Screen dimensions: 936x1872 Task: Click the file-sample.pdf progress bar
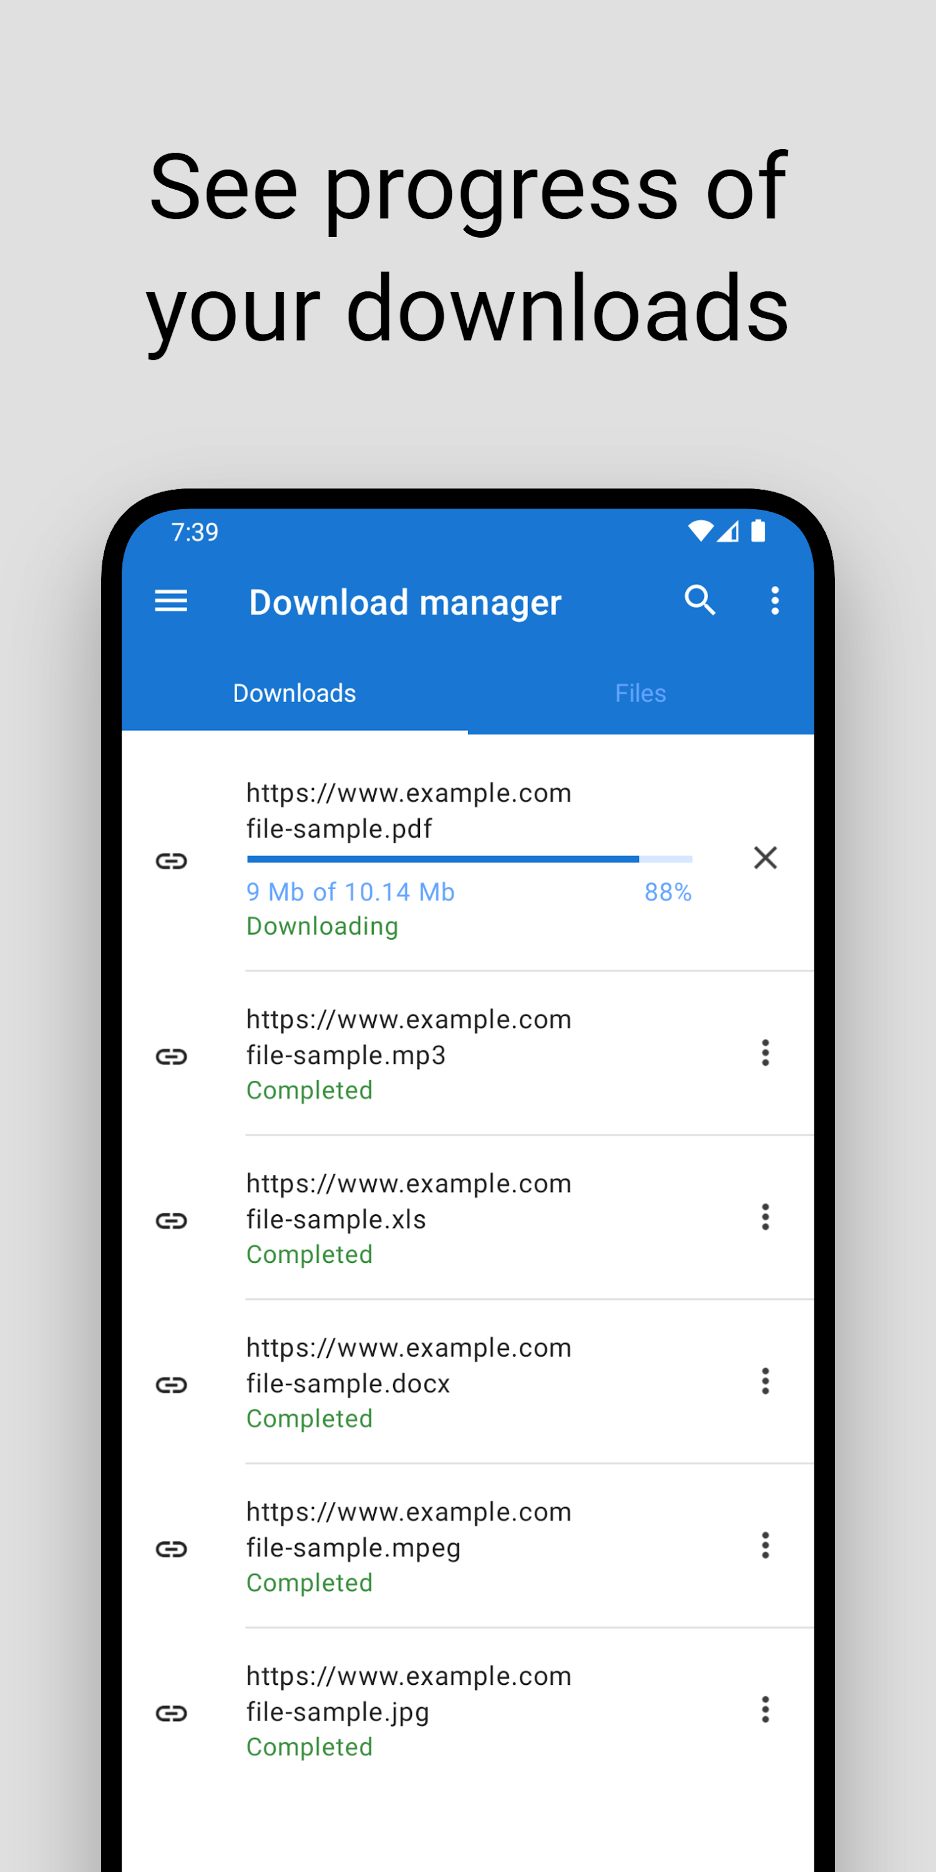(x=469, y=859)
